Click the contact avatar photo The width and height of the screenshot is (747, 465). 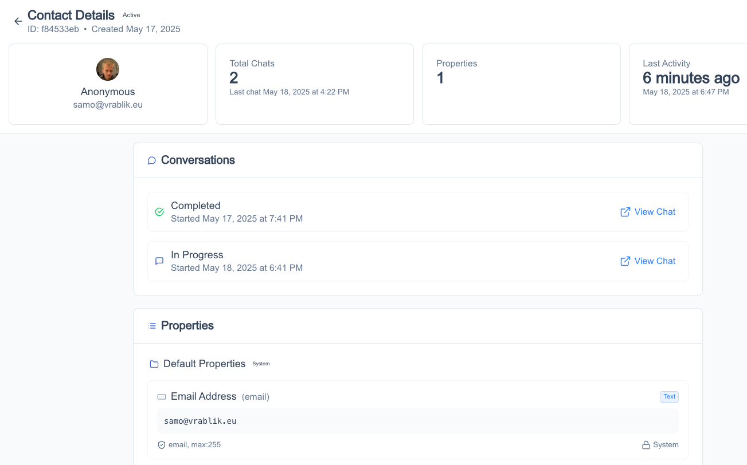(108, 69)
